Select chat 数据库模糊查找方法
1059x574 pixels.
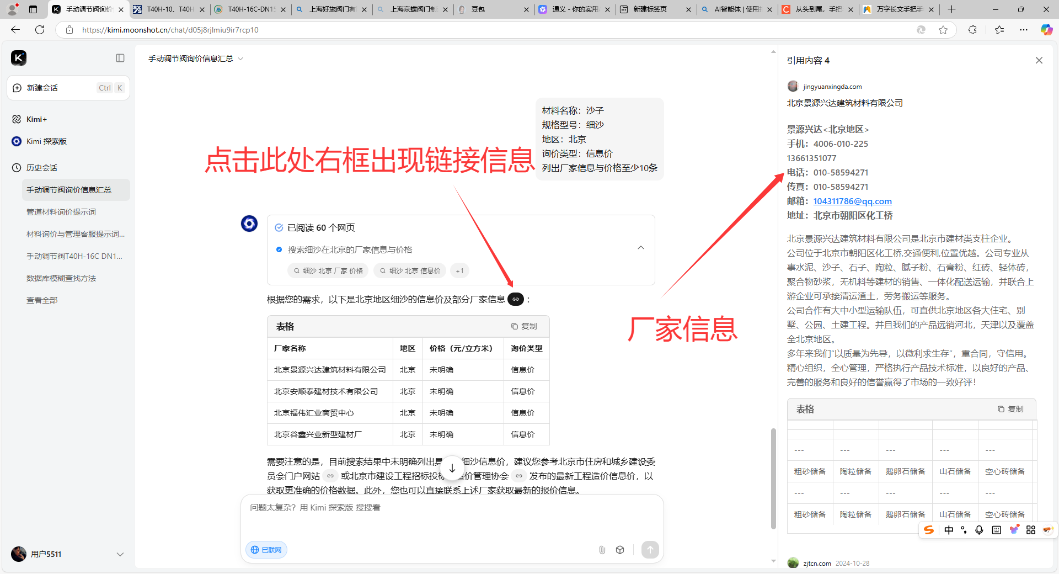click(61, 278)
